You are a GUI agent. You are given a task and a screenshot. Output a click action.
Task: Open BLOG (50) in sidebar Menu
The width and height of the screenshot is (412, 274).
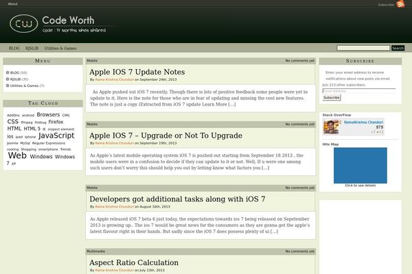coord(19,73)
